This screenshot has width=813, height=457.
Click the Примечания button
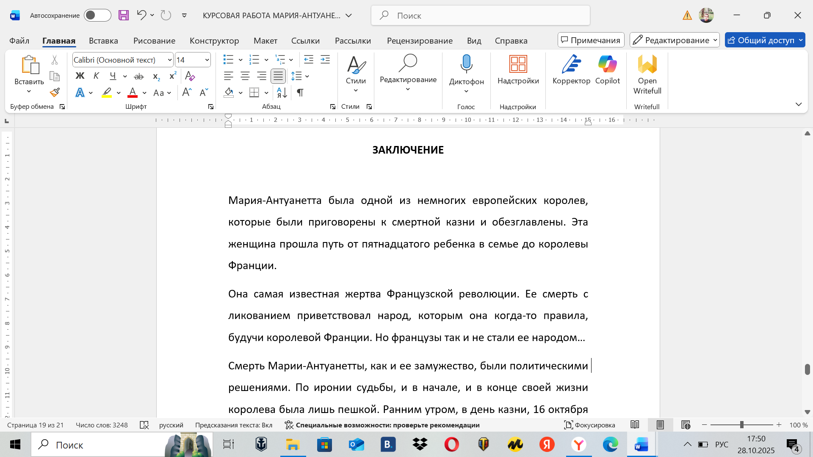click(591, 40)
